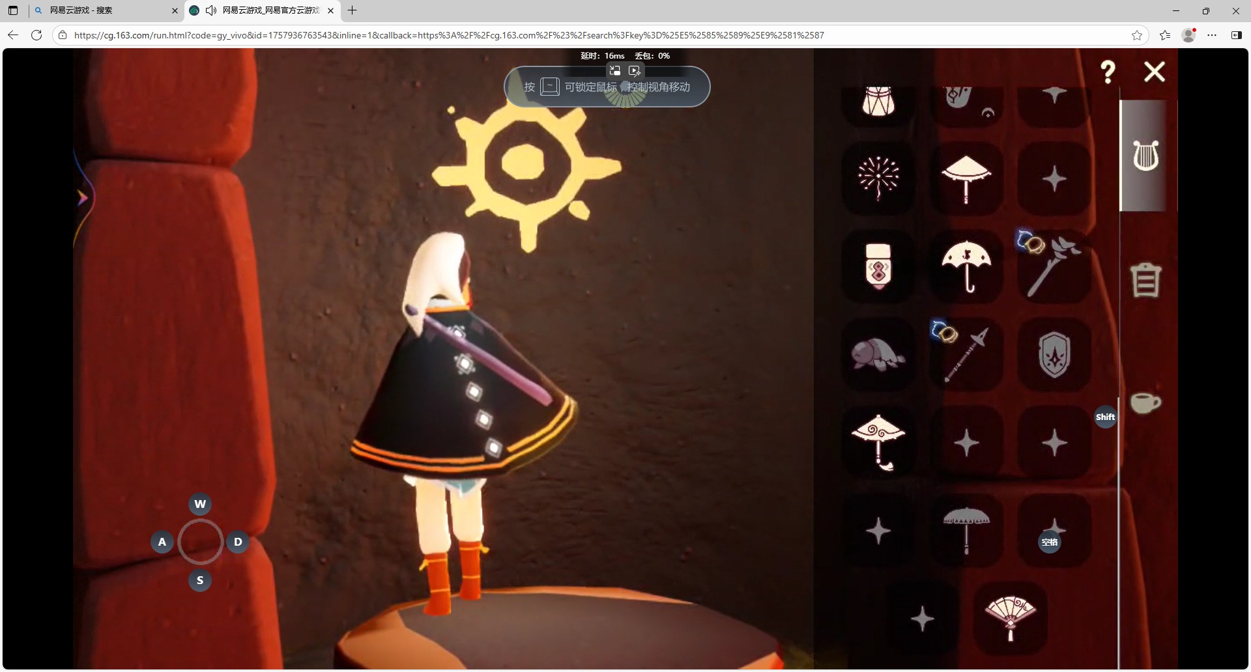
Task: Click the 延时: 16ms latency readout
Action: (x=603, y=56)
